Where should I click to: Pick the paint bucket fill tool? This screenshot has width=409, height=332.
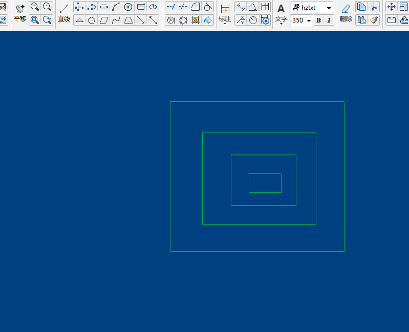click(x=208, y=20)
